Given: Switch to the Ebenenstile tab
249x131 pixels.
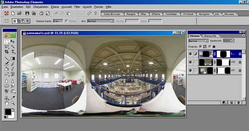Looking at the screenshot, I should point(210,36).
